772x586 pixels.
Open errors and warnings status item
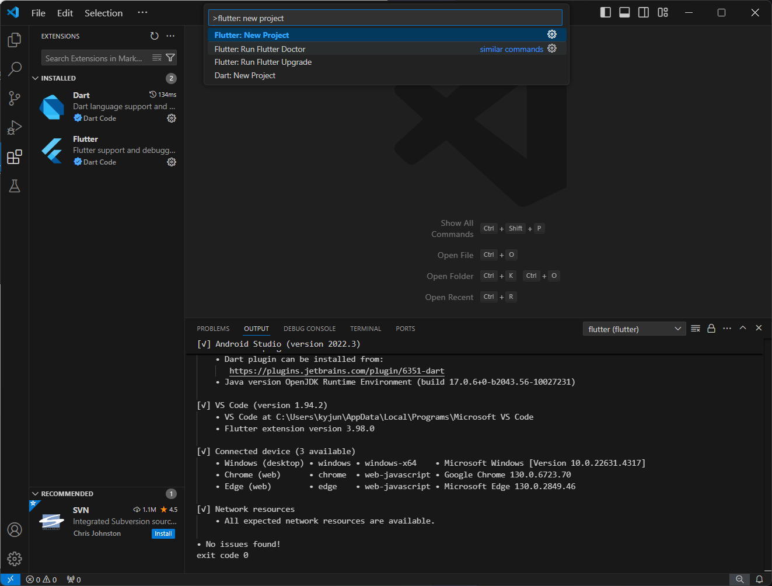click(41, 580)
